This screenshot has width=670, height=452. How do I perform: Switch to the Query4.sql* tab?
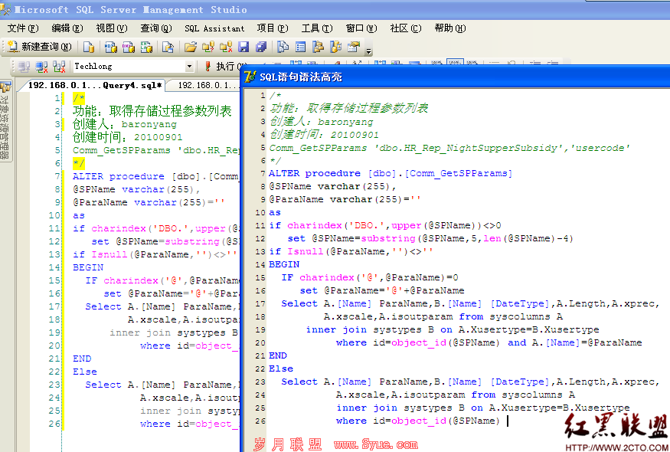point(95,85)
